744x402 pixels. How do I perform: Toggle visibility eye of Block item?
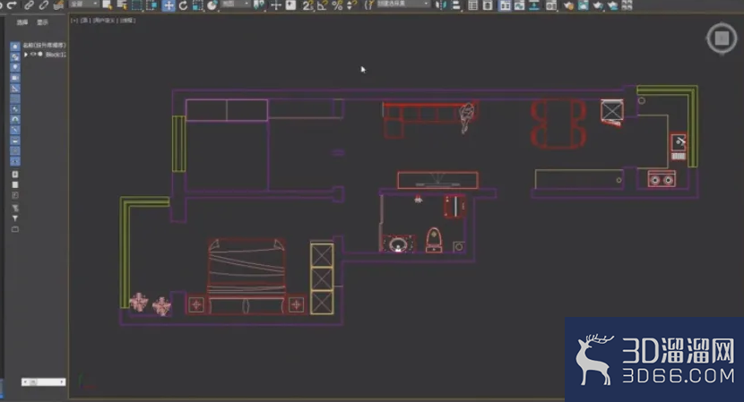(33, 55)
